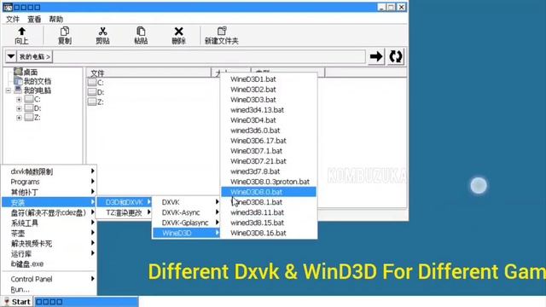Select C: drive in the file list
The width and height of the screenshot is (546, 307).
click(96, 83)
